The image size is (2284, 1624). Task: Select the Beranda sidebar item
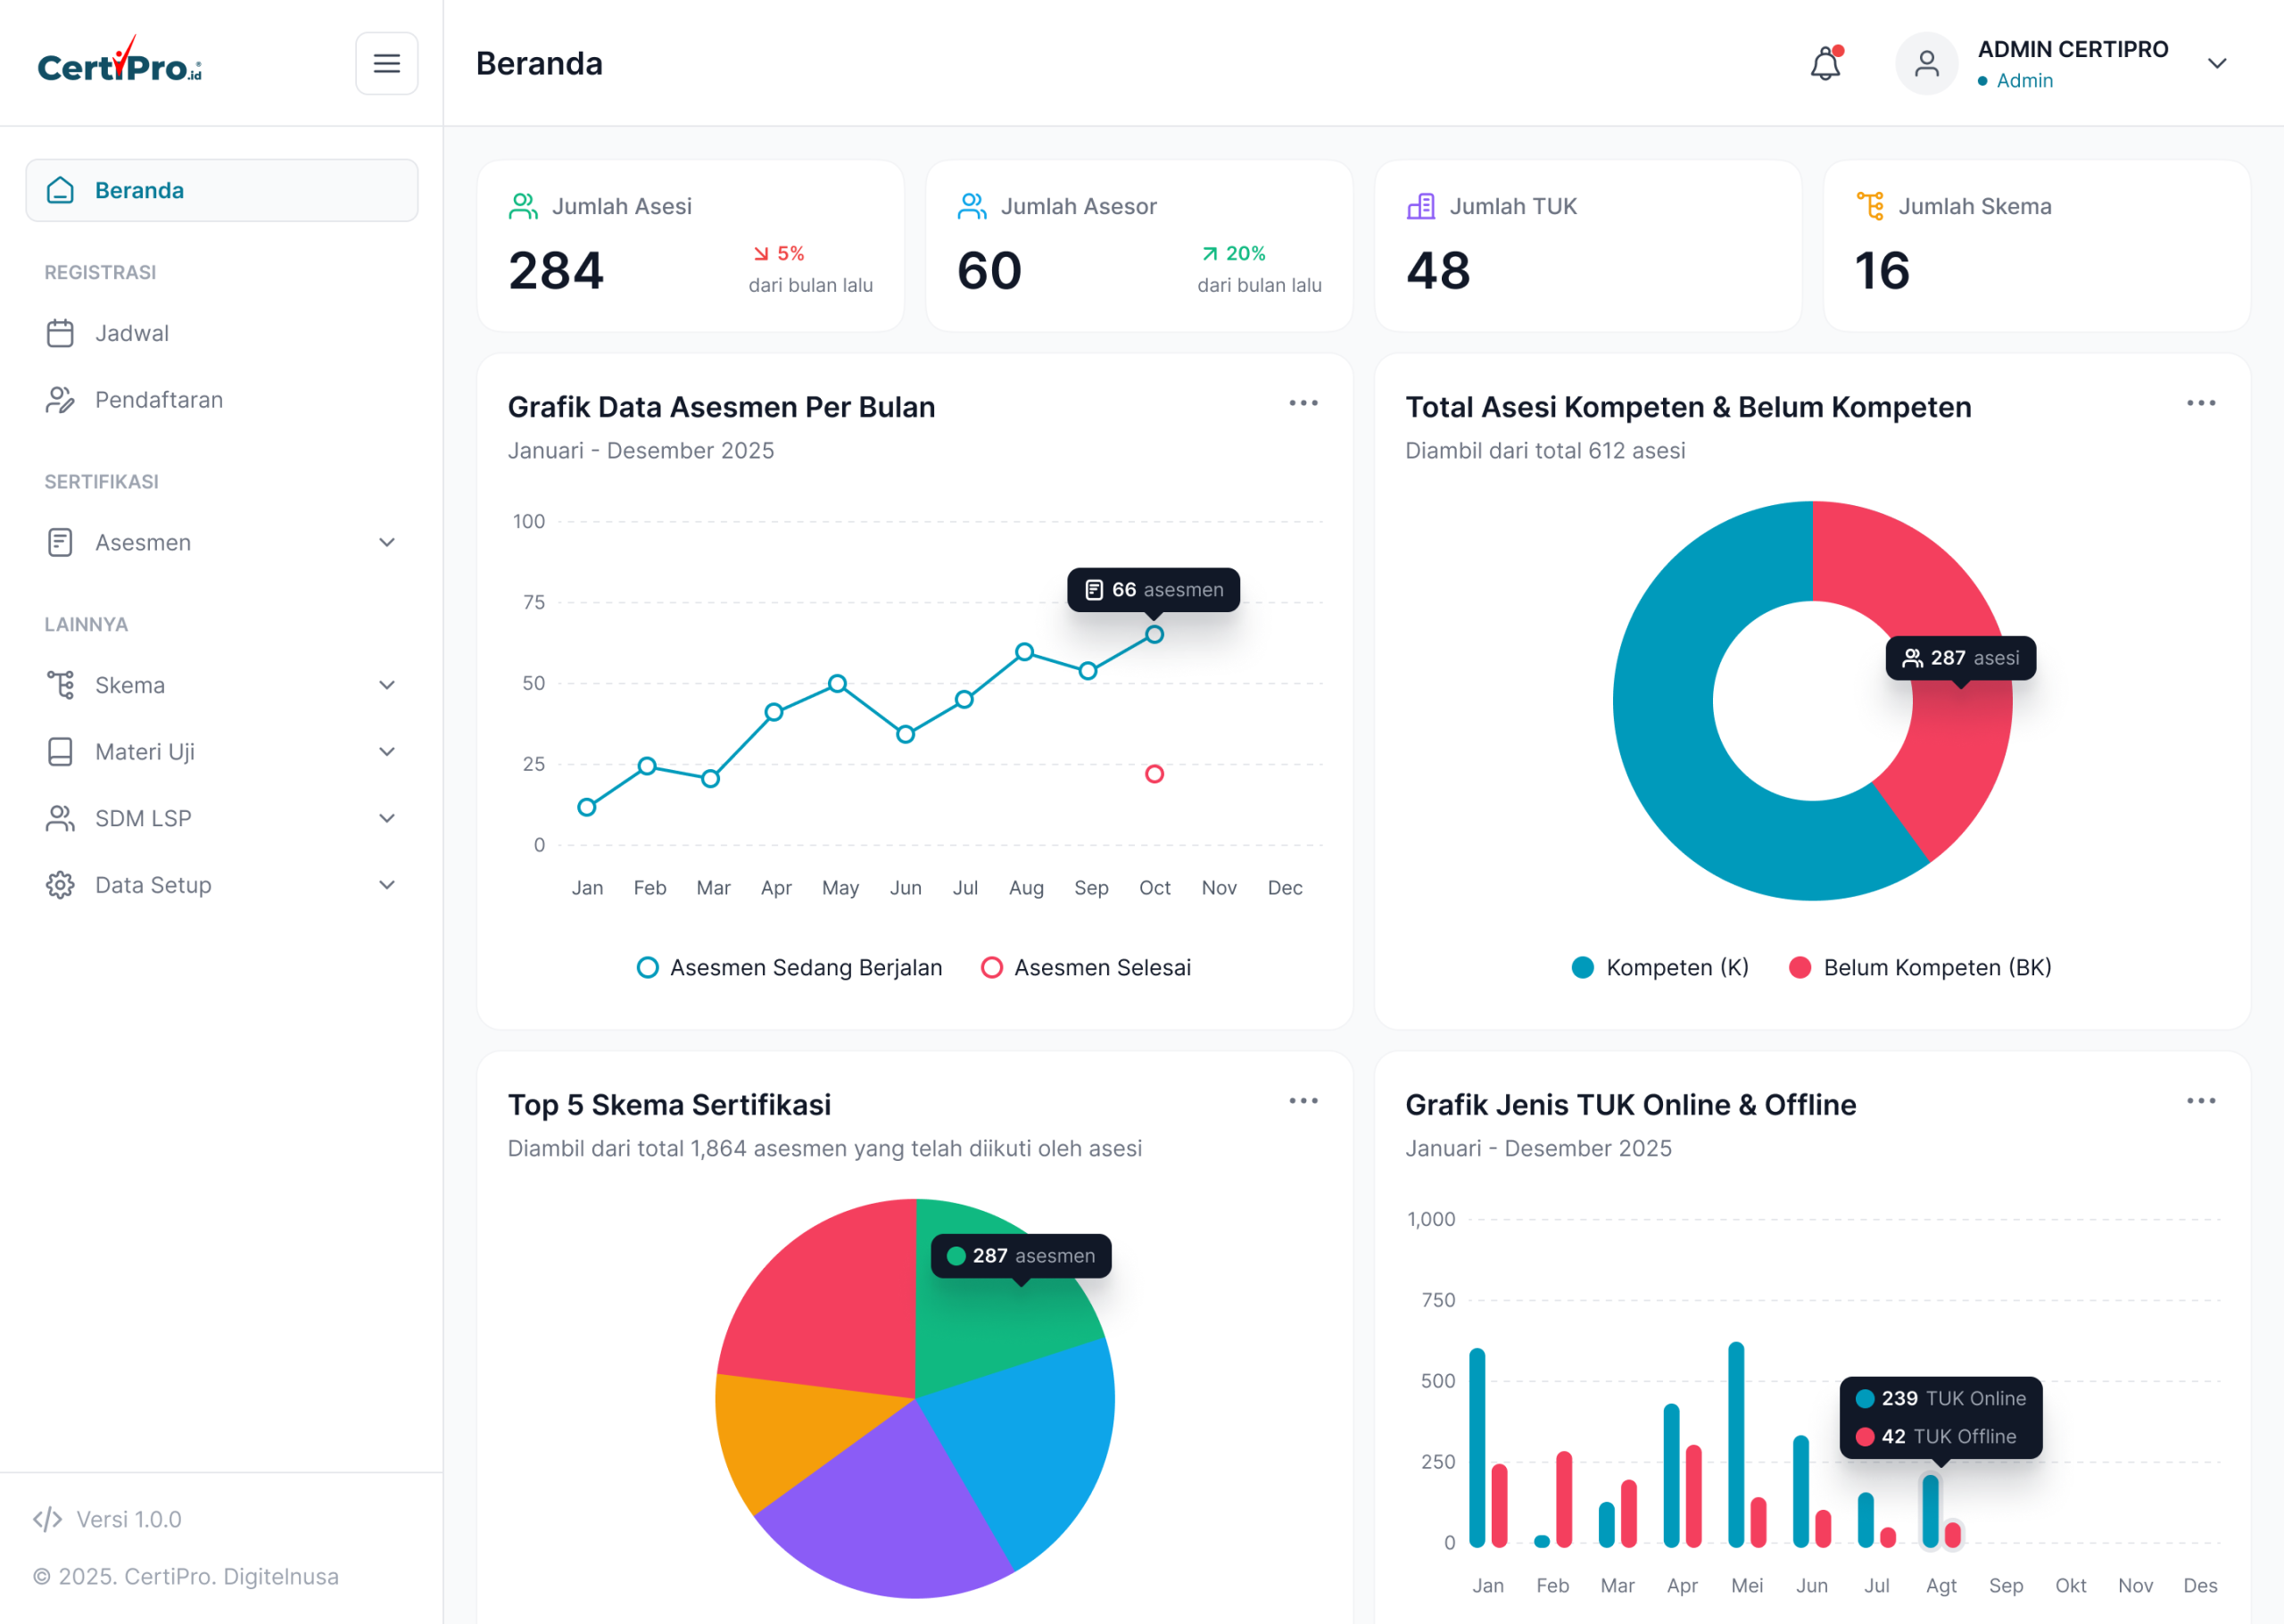point(221,190)
